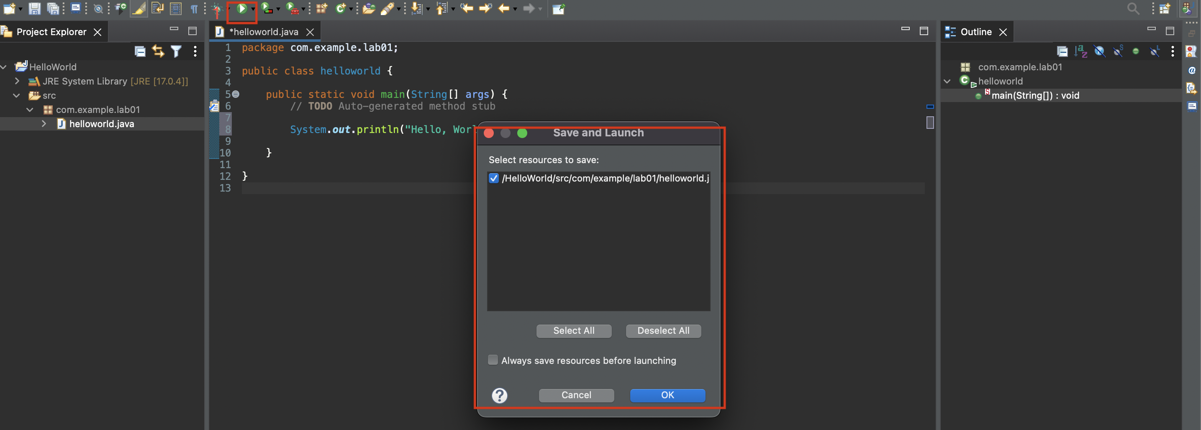Click the Previous Annotation arrow icon
The width and height of the screenshot is (1201, 430).
pyautogui.click(x=441, y=8)
